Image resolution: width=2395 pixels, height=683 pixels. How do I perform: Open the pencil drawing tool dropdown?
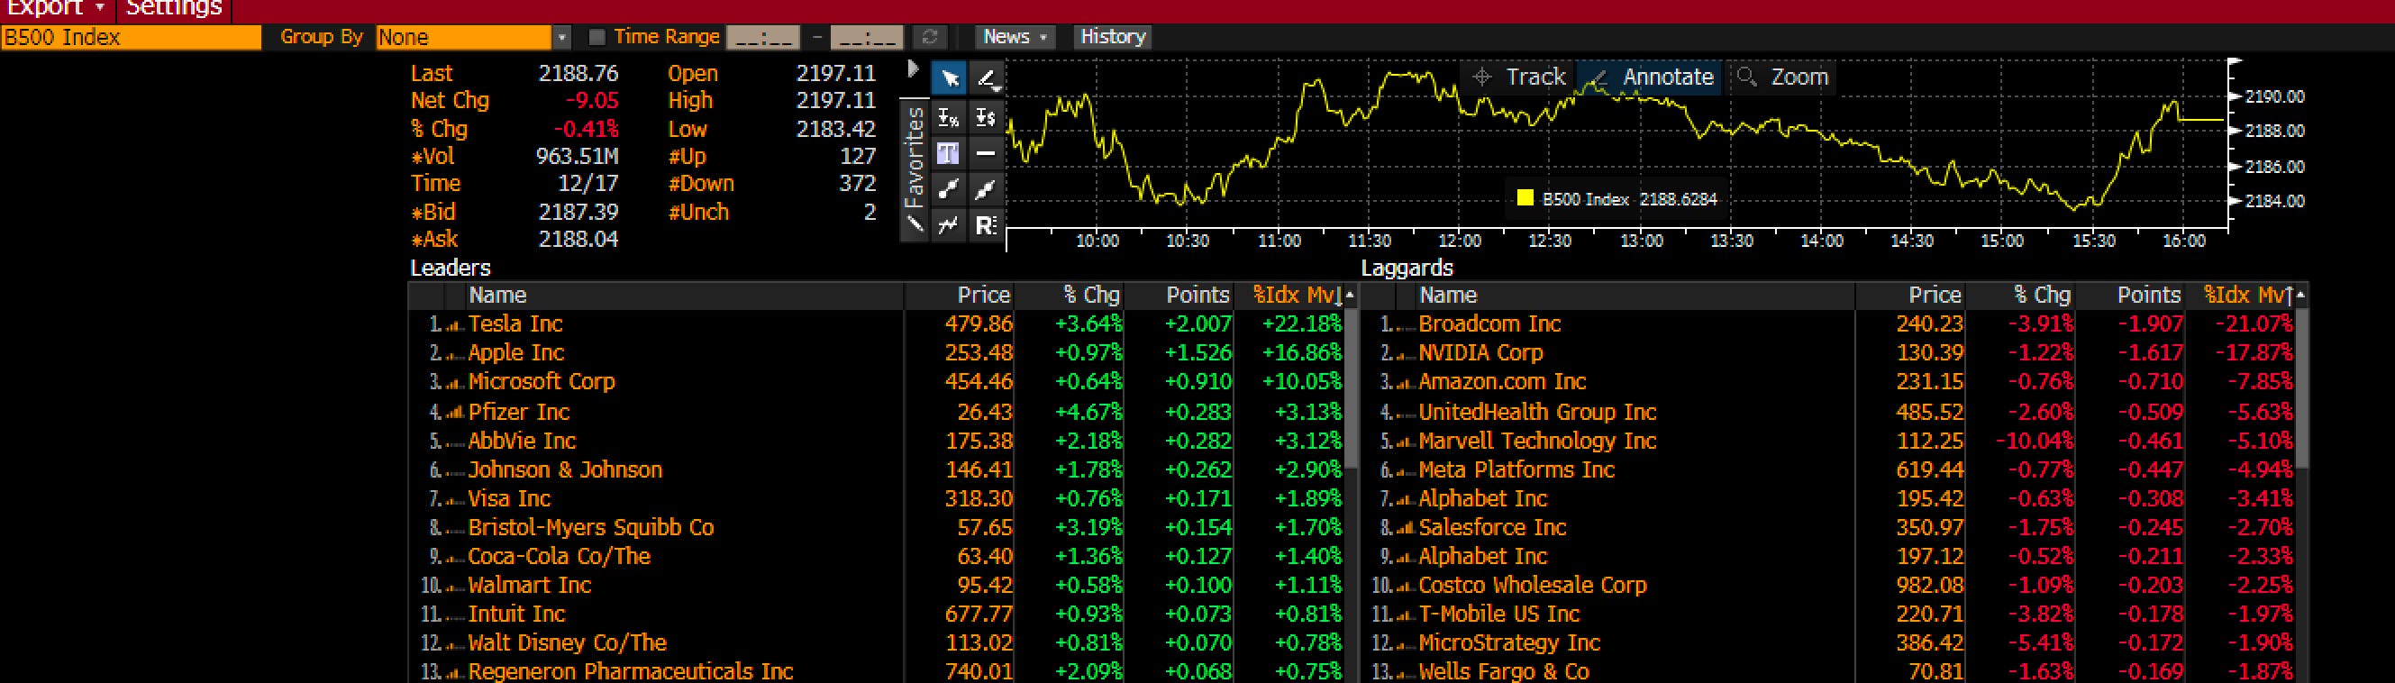tap(988, 78)
